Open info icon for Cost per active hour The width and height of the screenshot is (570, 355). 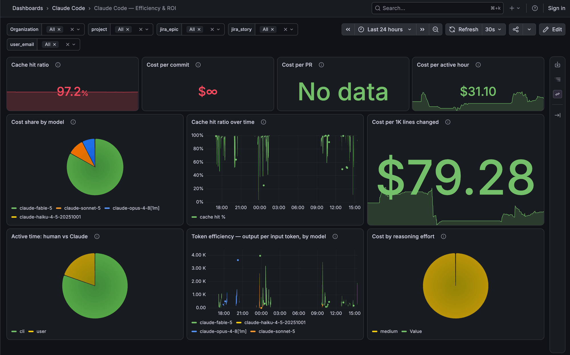[x=478, y=65]
